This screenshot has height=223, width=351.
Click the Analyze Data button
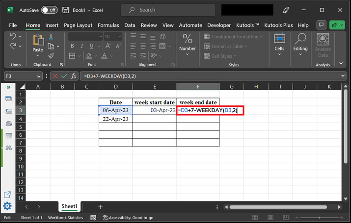(x=323, y=46)
